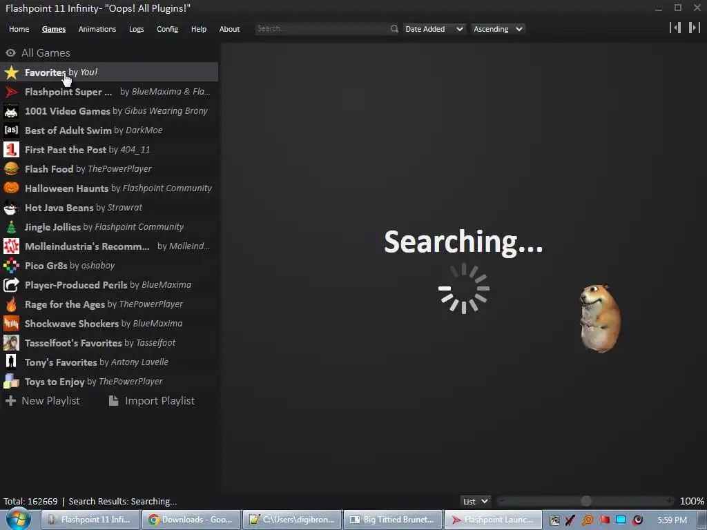The image size is (707, 530).
Task: Click the 100% zoom value in the status bar
Action: (692, 501)
